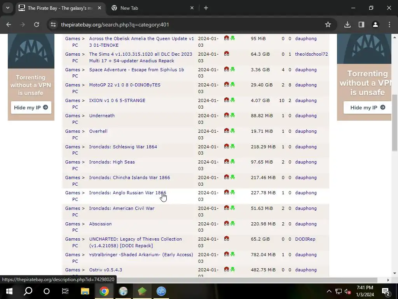Screen dimensions: 398x299
Task: Click the magnet icon for Ostriv v0.5.4.3
Action: pos(227,269)
